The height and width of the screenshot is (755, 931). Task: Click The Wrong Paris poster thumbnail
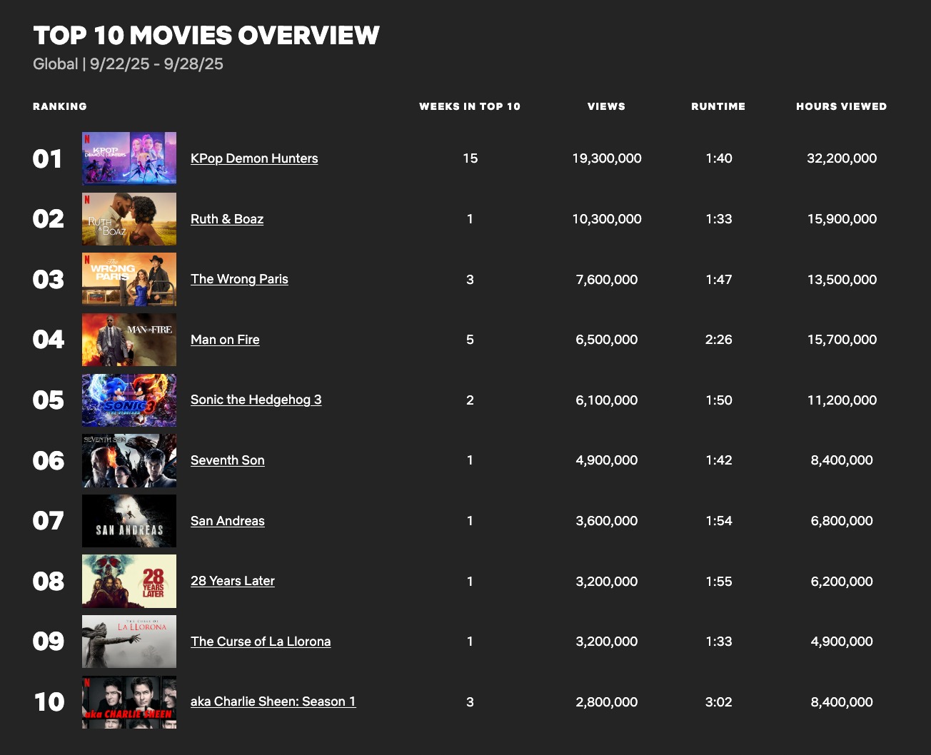129,279
